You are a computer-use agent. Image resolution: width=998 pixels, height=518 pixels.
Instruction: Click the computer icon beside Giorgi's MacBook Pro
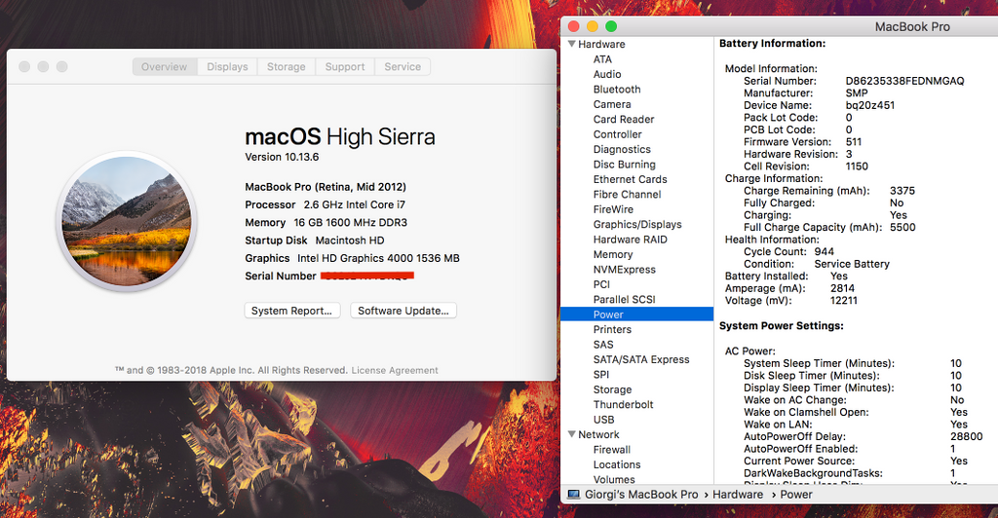click(x=573, y=495)
